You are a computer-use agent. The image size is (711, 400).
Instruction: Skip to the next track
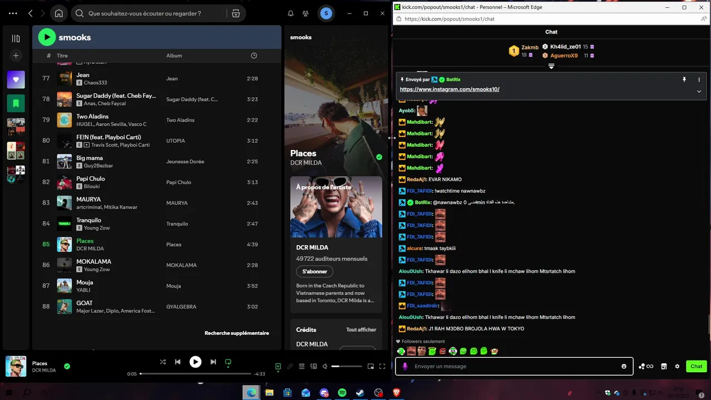pos(213,362)
